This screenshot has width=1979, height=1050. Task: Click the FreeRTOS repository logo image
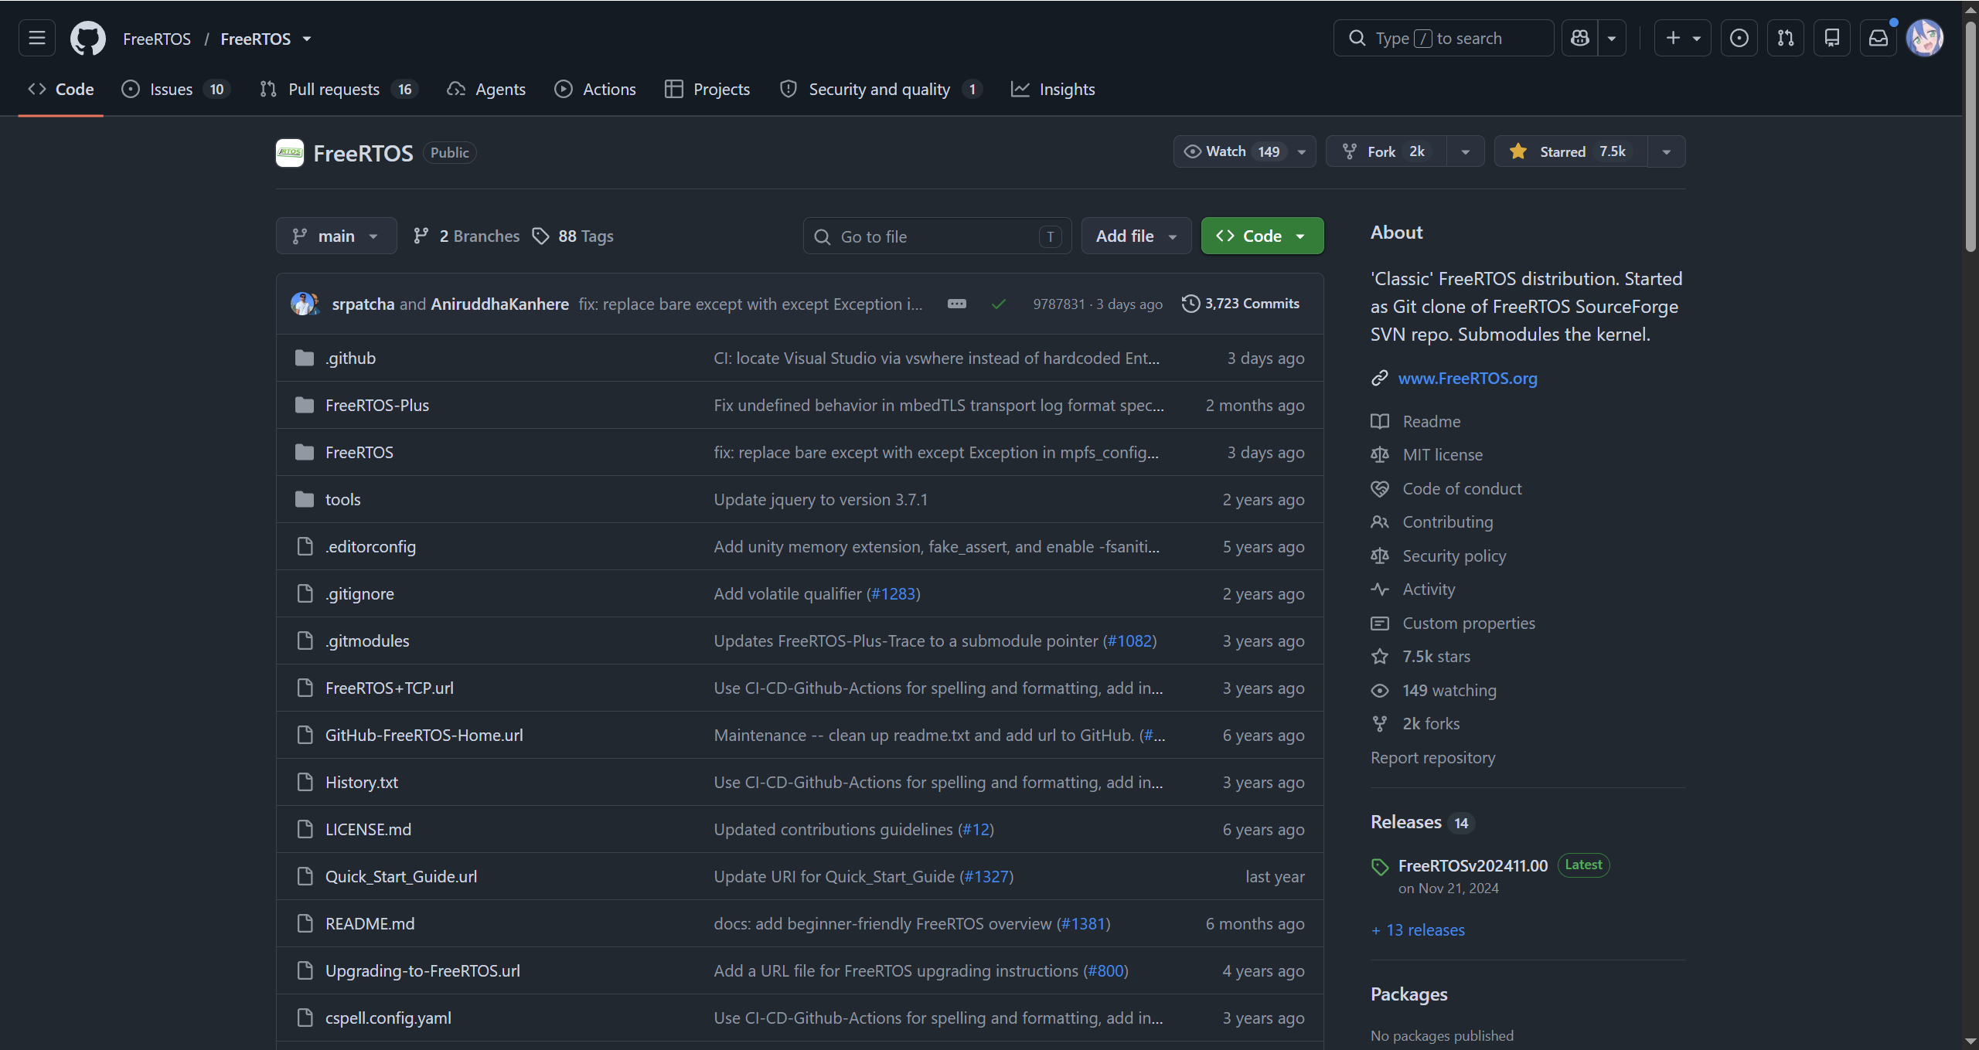[290, 153]
